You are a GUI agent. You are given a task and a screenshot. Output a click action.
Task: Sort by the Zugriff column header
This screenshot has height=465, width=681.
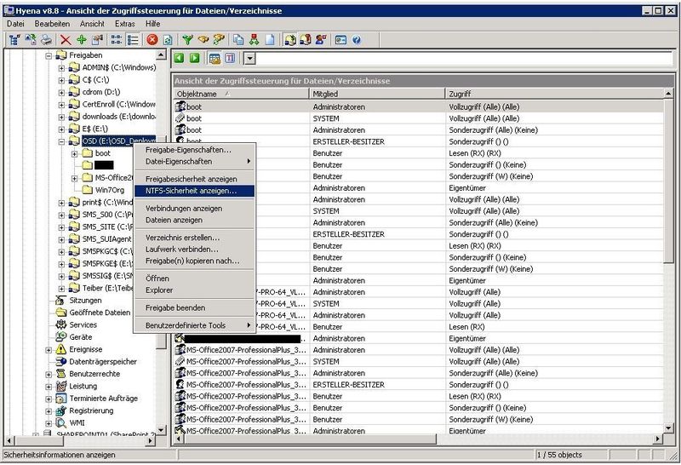(x=555, y=94)
